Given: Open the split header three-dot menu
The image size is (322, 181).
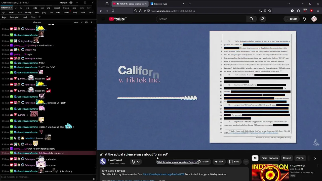Looking at the screenshot, I should (91, 22).
